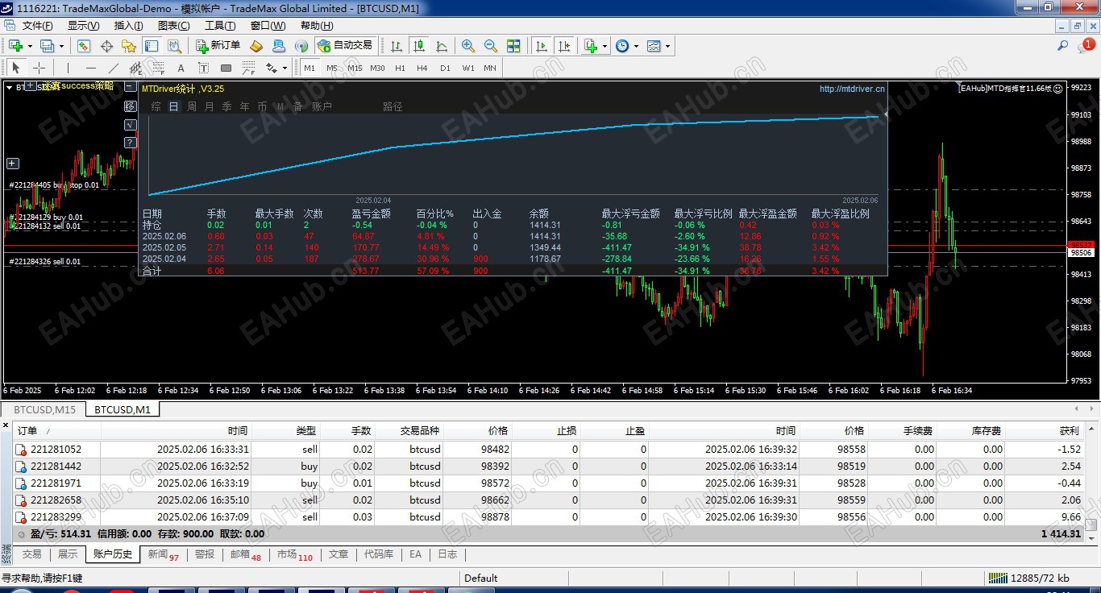Toggle the 自动交易 auto trading button

pyautogui.click(x=345, y=46)
